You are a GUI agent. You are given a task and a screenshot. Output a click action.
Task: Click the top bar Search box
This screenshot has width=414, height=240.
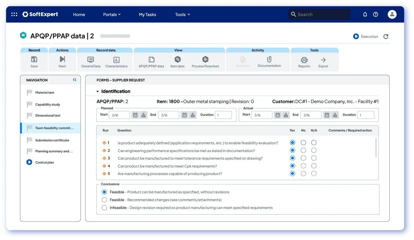(x=319, y=14)
